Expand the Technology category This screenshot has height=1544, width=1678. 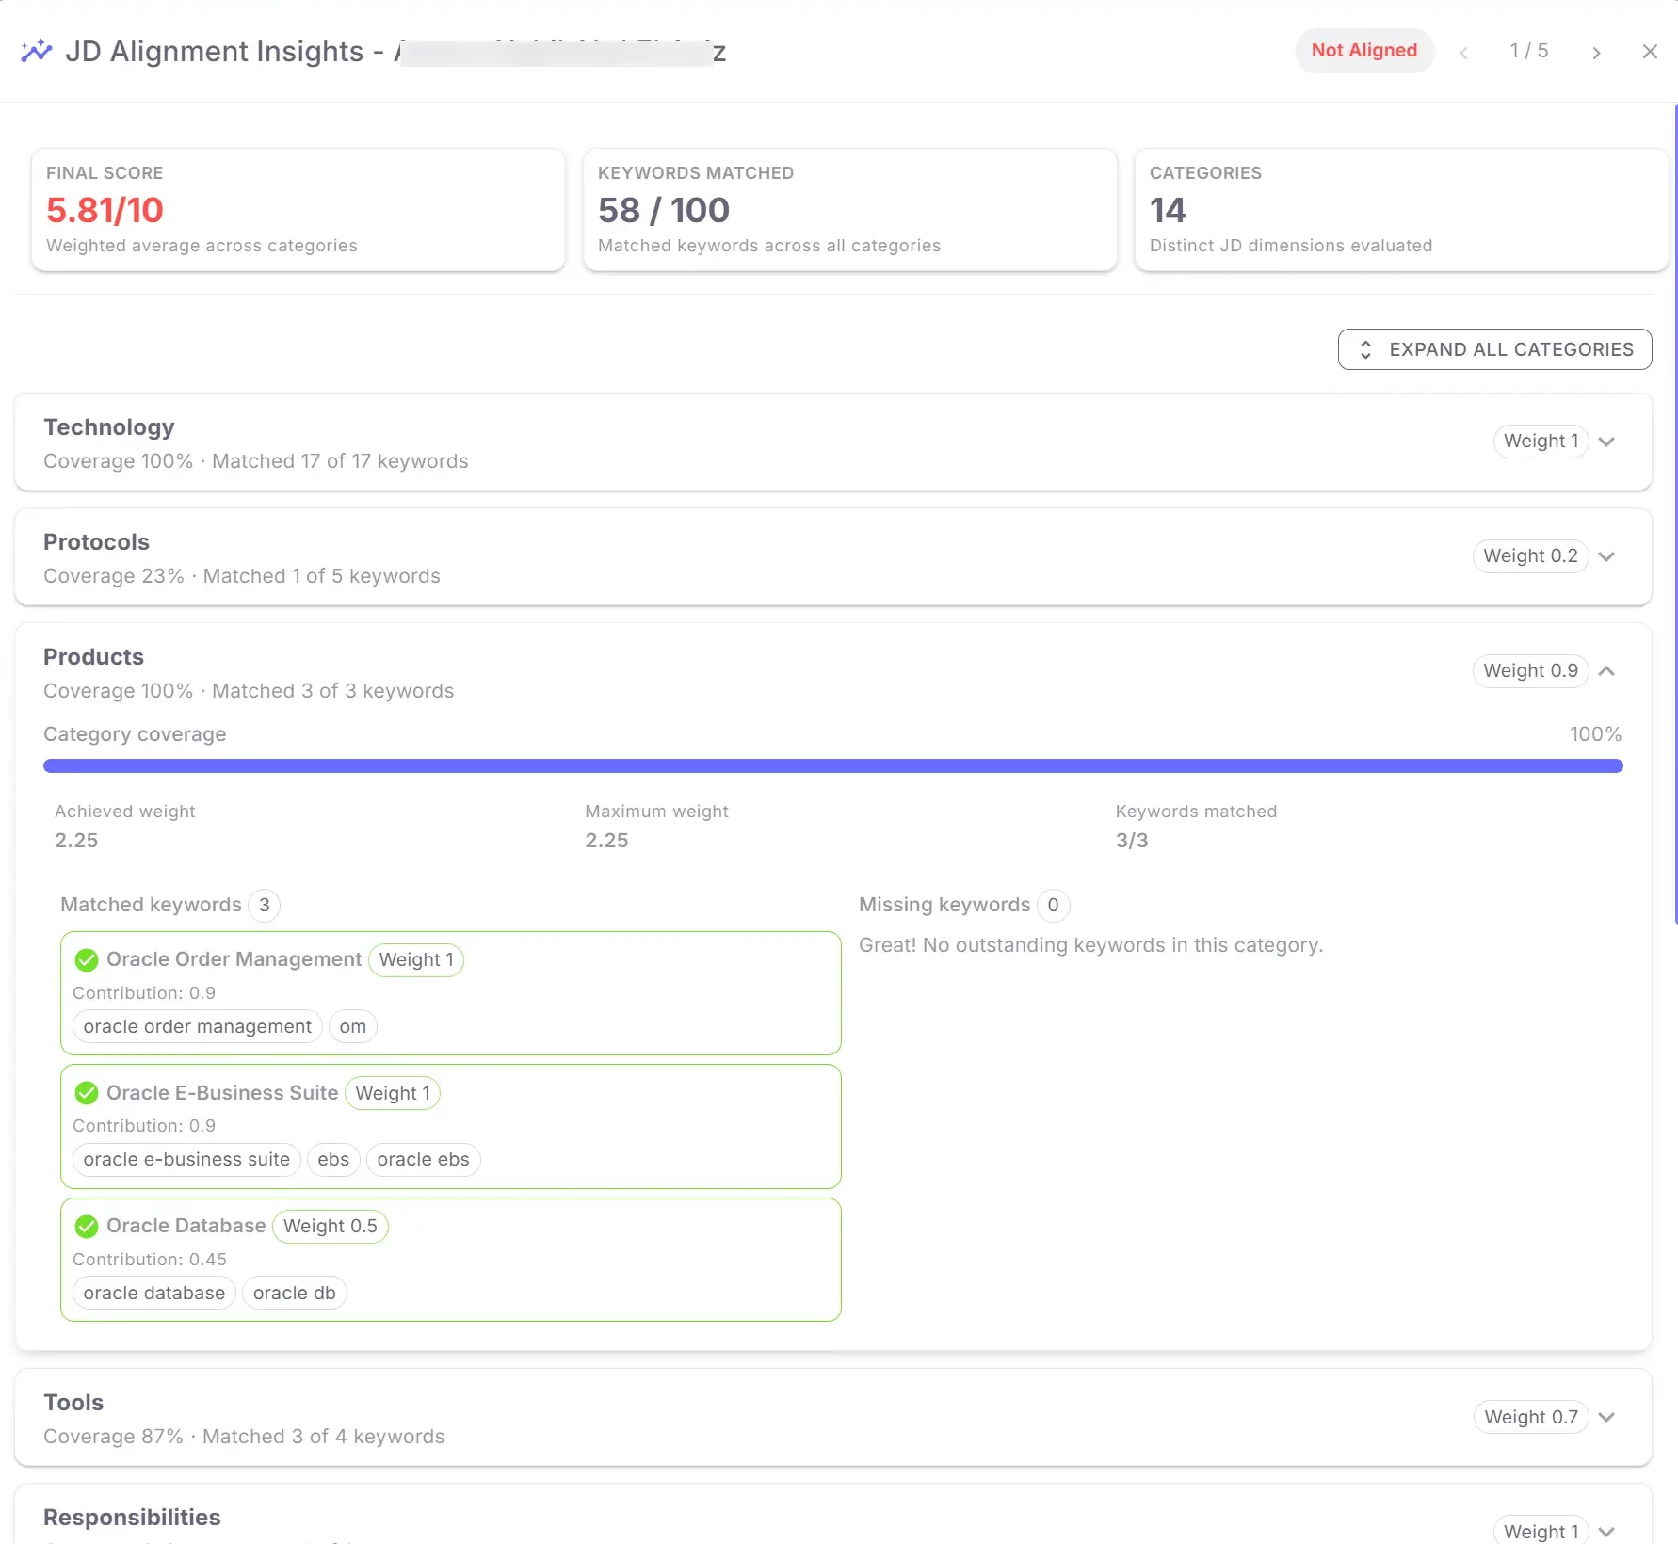click(1606, 442)
